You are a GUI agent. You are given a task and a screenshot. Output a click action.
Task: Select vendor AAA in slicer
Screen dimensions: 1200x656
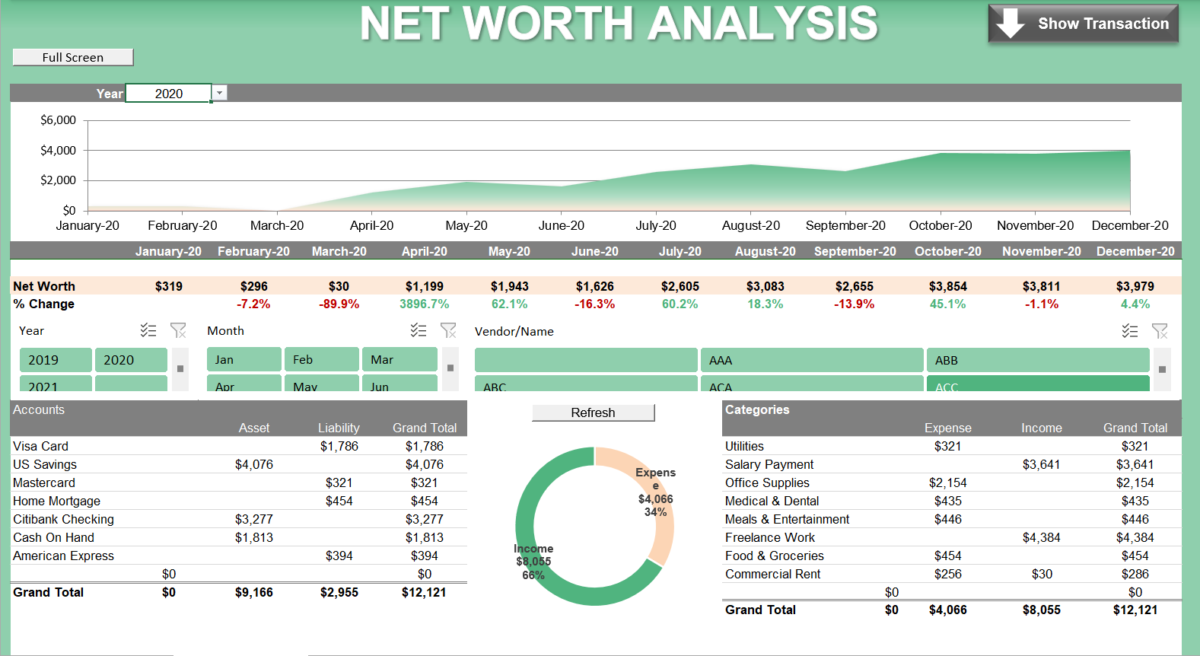point(812,360)
